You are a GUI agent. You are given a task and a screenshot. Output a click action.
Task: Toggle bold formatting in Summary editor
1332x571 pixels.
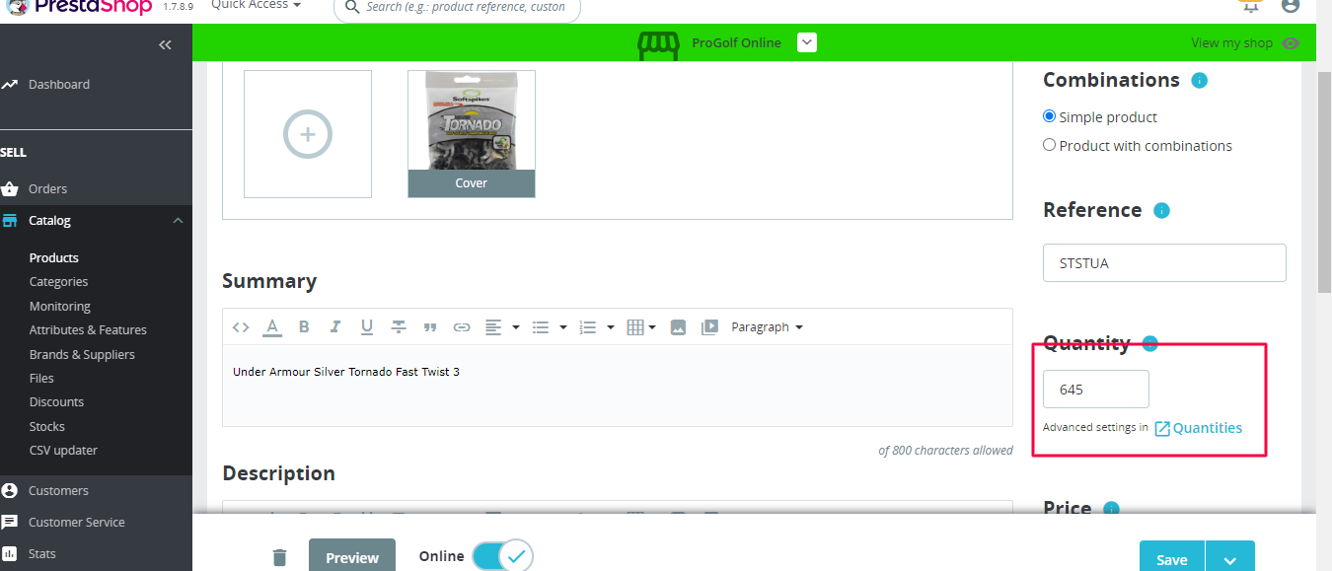pyautogui.click(x=304, y=327)
